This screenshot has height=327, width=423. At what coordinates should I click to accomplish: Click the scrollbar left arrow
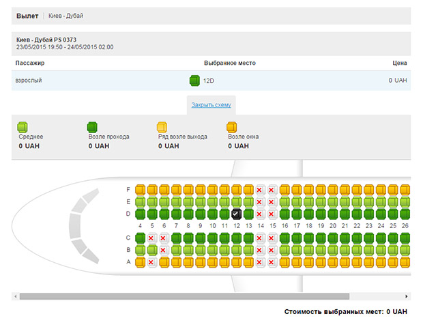[x=15, y=296]
